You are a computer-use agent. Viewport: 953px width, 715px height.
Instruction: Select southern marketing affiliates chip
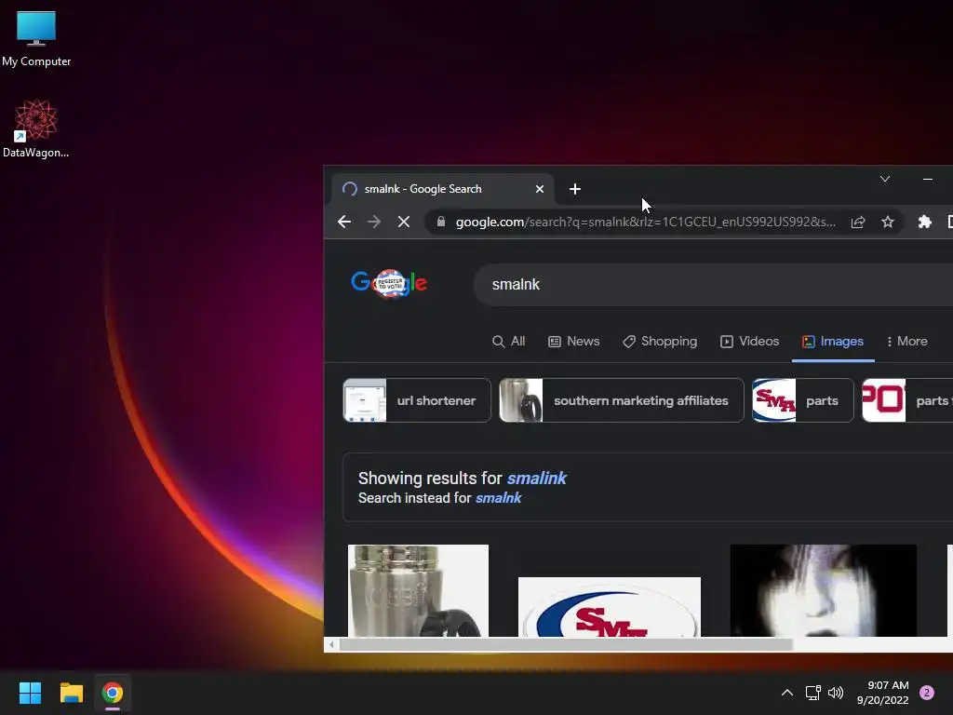coord(621,400)
